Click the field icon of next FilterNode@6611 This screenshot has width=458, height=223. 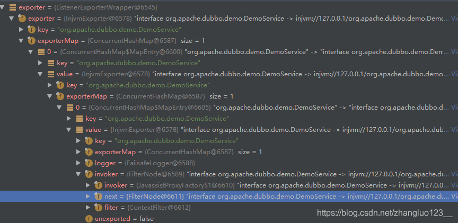pyautogui.click(x=99, y=197)
